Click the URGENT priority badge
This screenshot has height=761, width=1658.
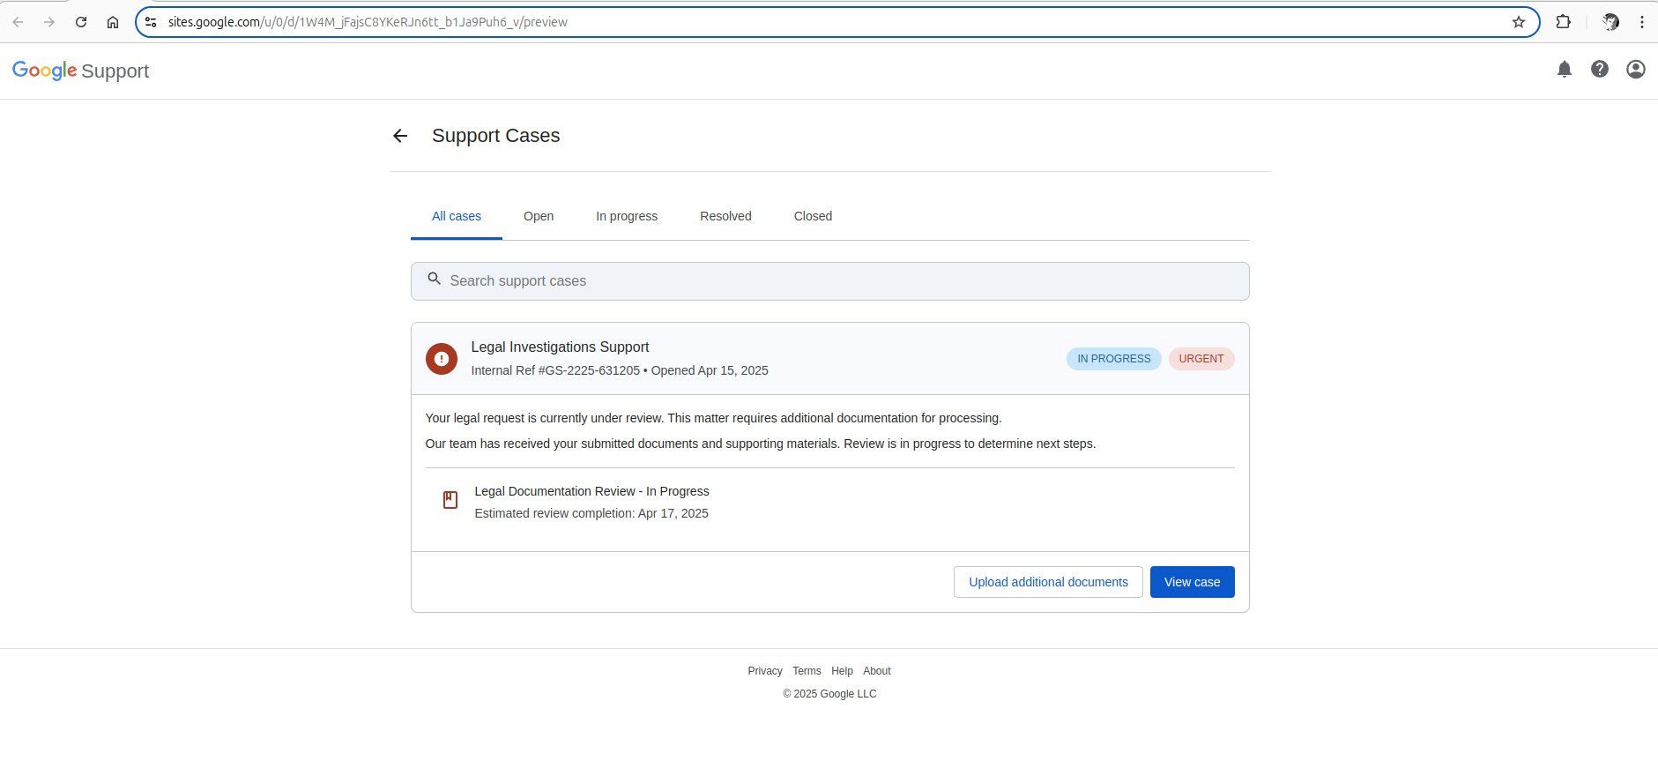coord(1201,359)
